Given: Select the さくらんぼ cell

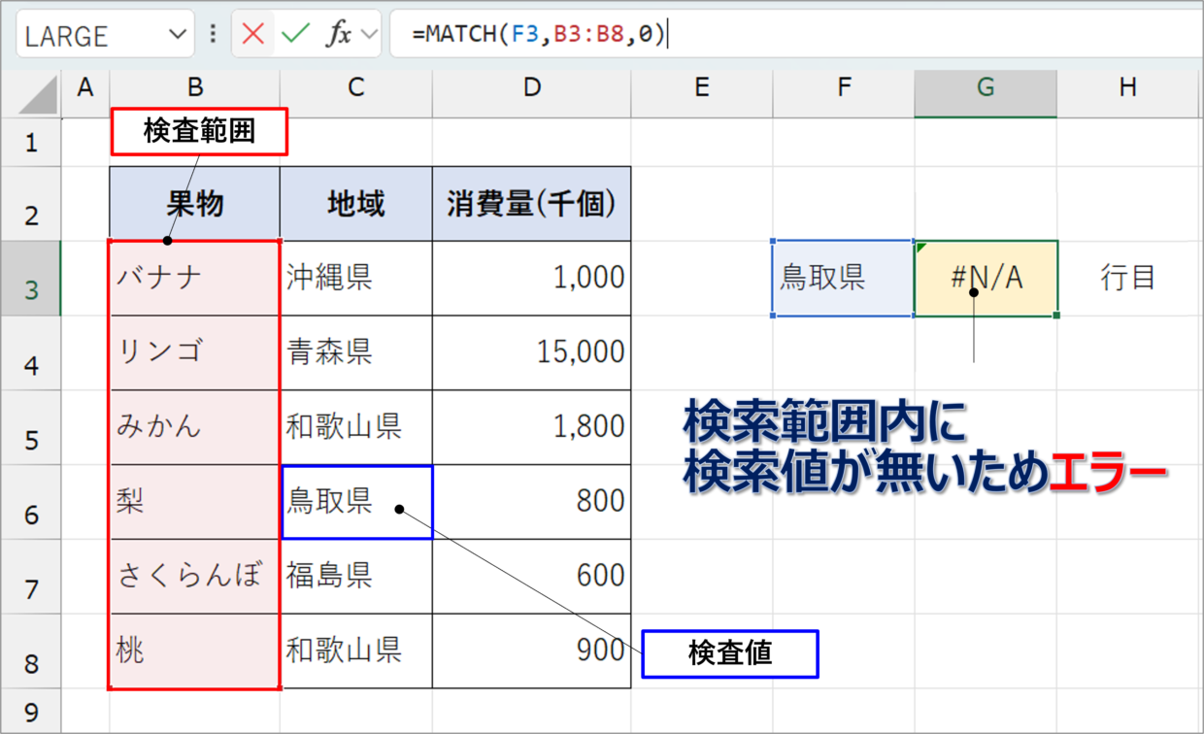Looking at the screenshot, I should pyautogui.click(x=195, y=577).
